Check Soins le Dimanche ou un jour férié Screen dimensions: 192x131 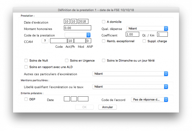click(x=104, y=61)
